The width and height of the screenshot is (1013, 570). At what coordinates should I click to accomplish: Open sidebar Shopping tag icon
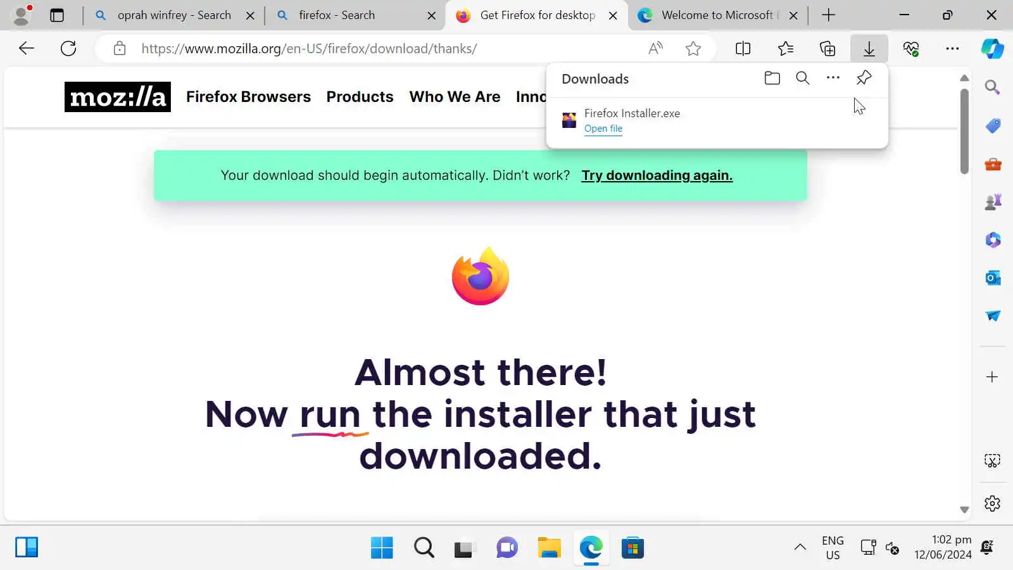993,125
